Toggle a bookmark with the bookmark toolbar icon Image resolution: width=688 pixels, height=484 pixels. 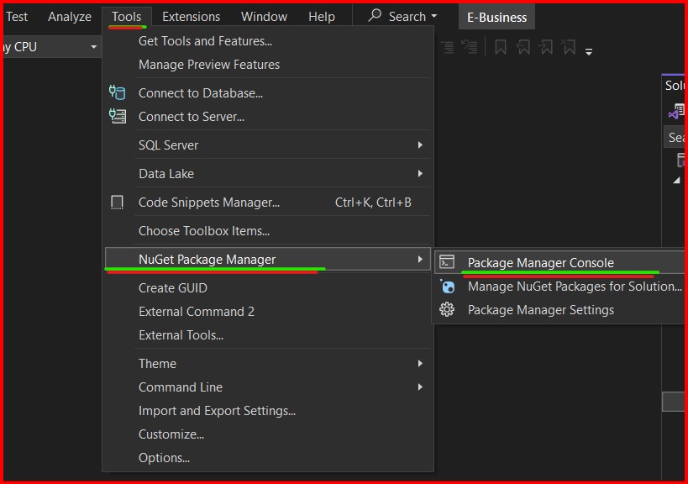(500, 48)
